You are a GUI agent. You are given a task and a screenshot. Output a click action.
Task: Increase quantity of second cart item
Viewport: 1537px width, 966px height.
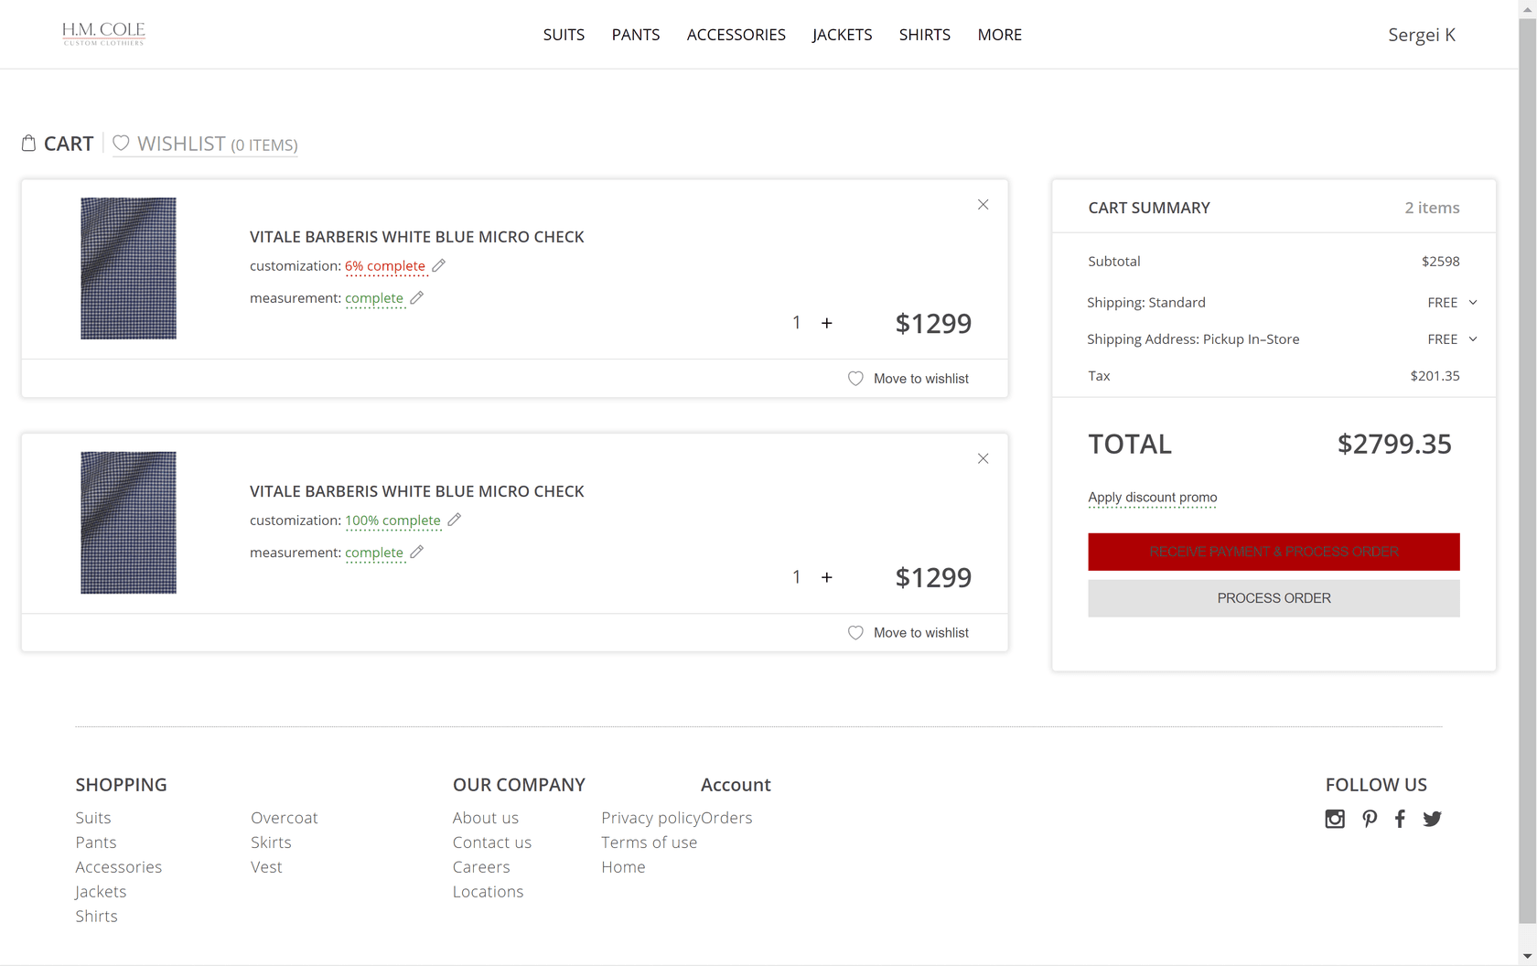(x=827, y=577)
